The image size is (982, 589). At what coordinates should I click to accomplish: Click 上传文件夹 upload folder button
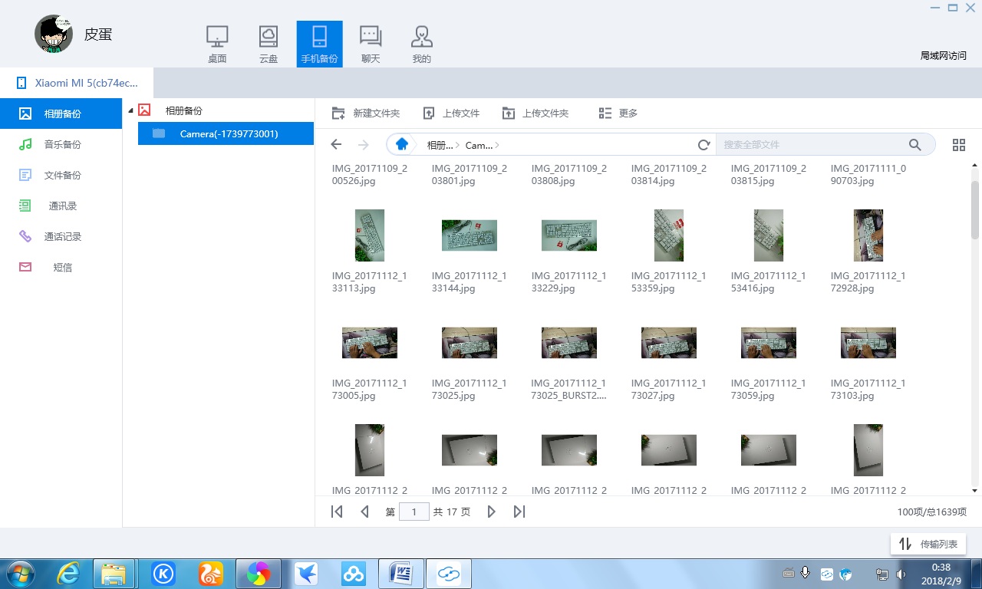535,114
